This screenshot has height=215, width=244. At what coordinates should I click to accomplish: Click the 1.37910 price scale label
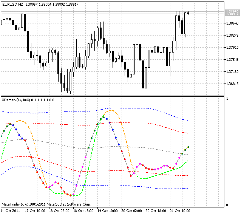232,48
